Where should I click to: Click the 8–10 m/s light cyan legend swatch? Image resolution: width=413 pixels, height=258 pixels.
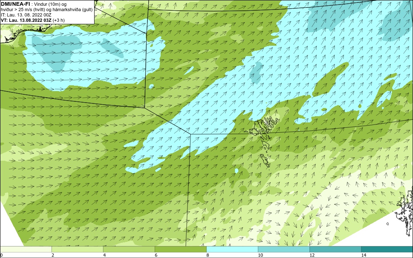click(x=232, y=249)
